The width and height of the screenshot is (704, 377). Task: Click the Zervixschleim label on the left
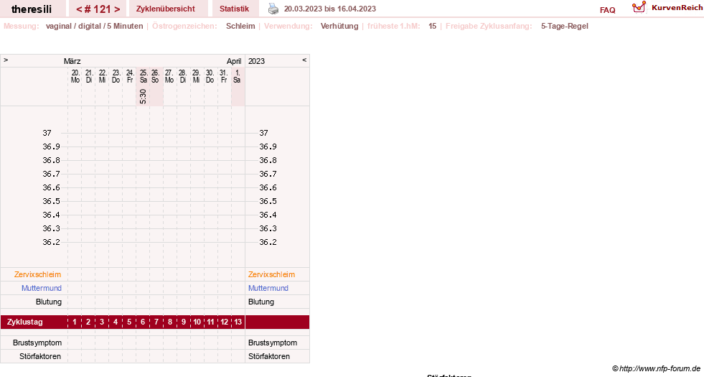[x=38, y=274]
